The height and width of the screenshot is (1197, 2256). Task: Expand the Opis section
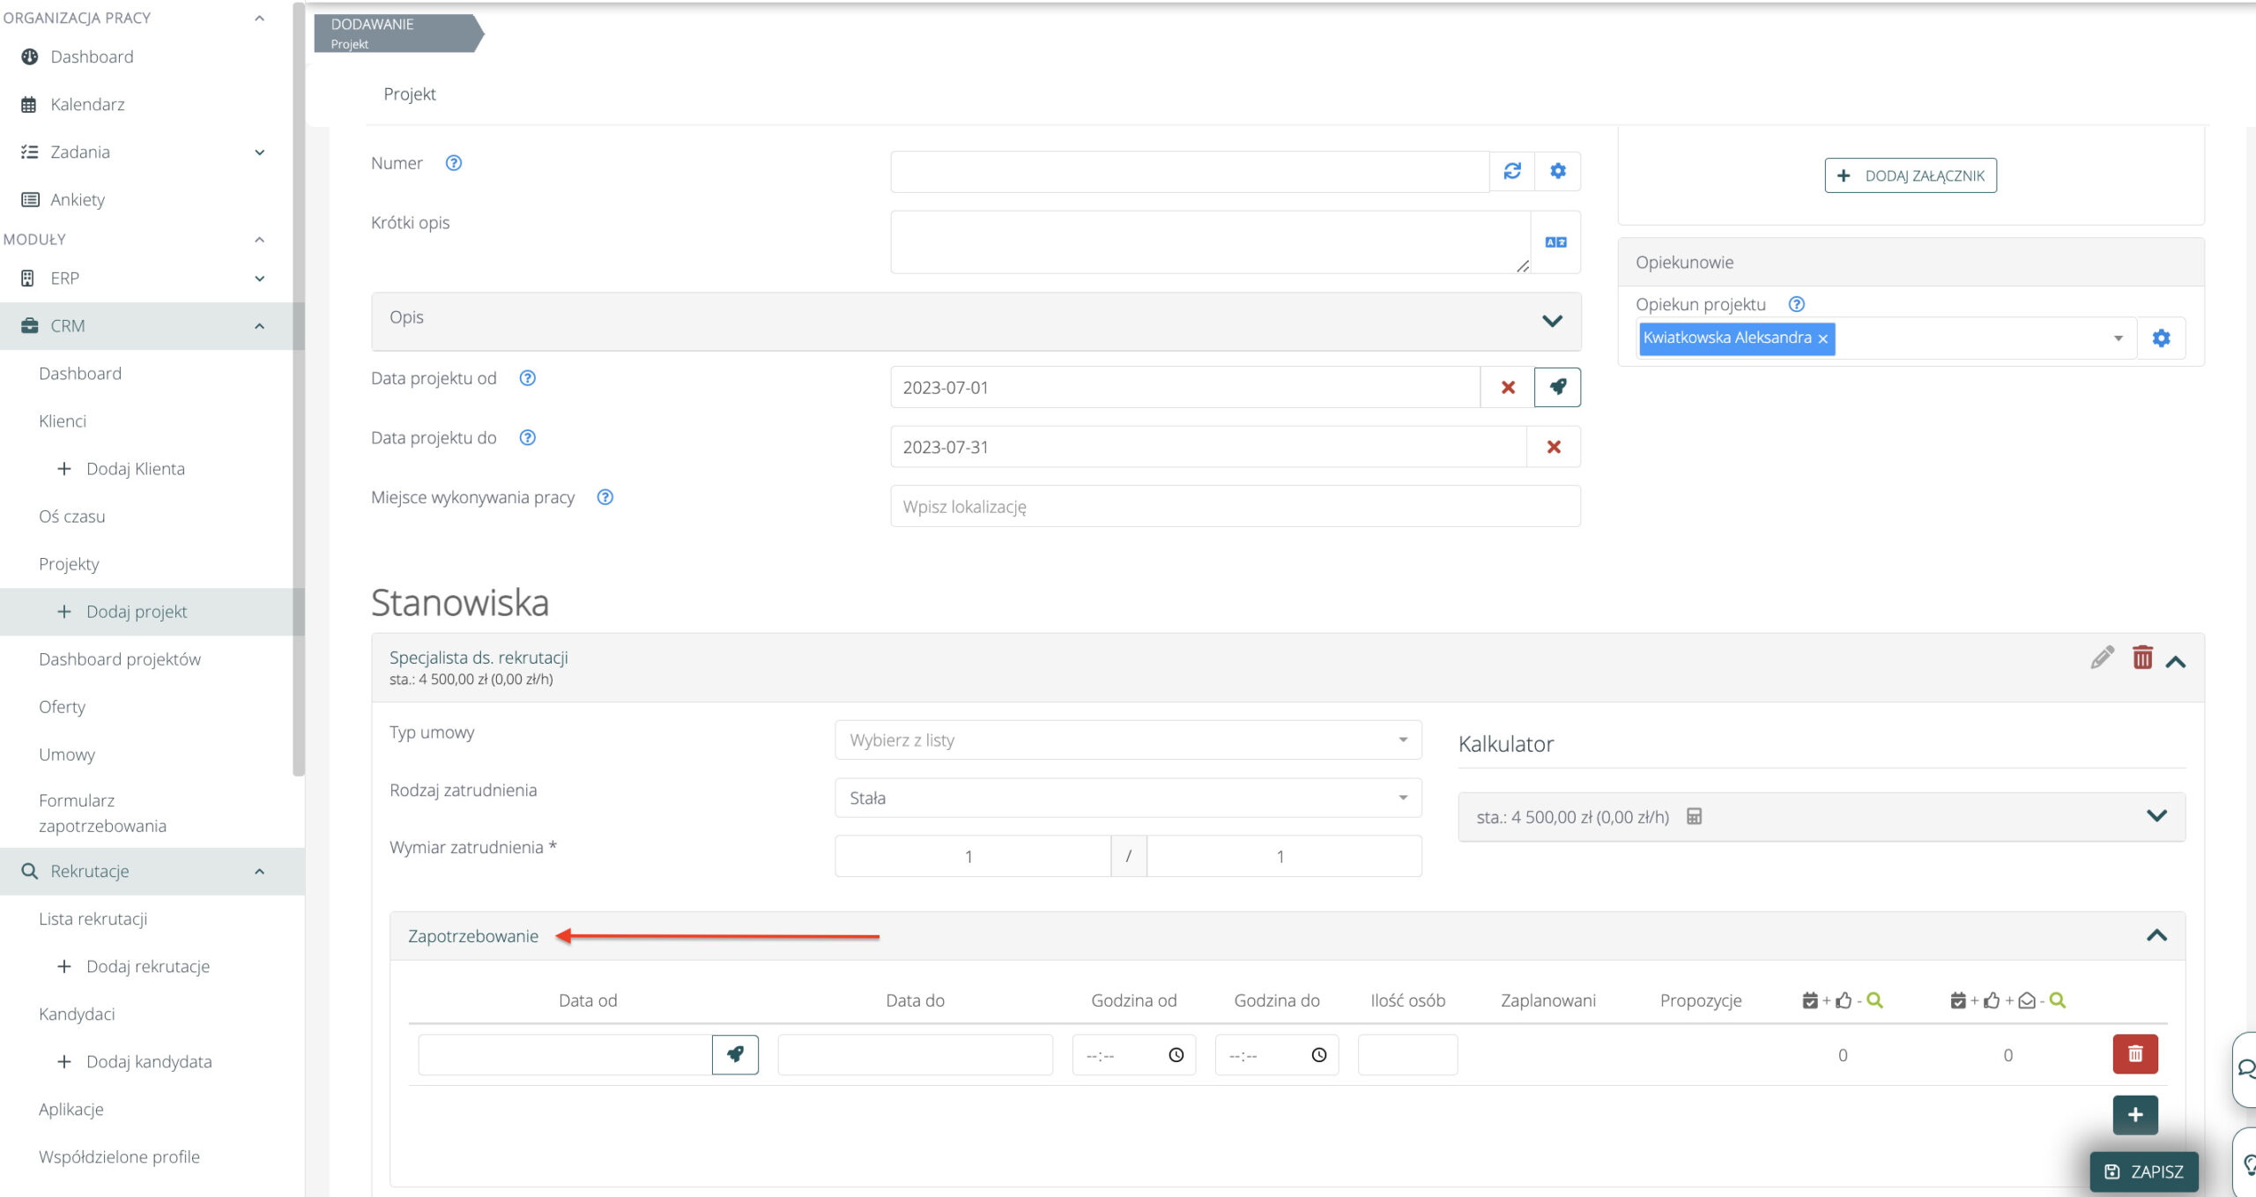[1551, 321]
